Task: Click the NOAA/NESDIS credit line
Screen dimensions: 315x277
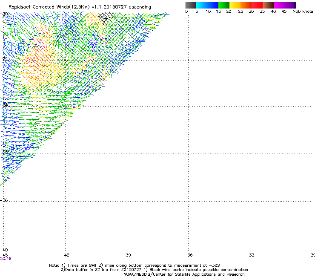Action: pos(184,274)
